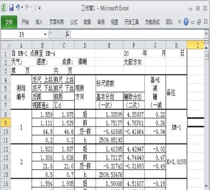Click the Name Box showing I9
The height and width of the screenshot is (190, 210).
(22, 35)
